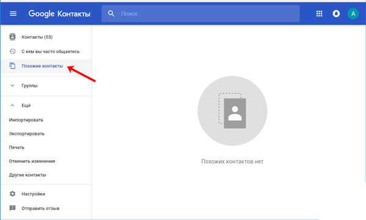Image resolution: width=366 pixels, height=220 pixels.
Task: Open the Google apps grid
Action: pyautogui.click(x=319, y=13)
